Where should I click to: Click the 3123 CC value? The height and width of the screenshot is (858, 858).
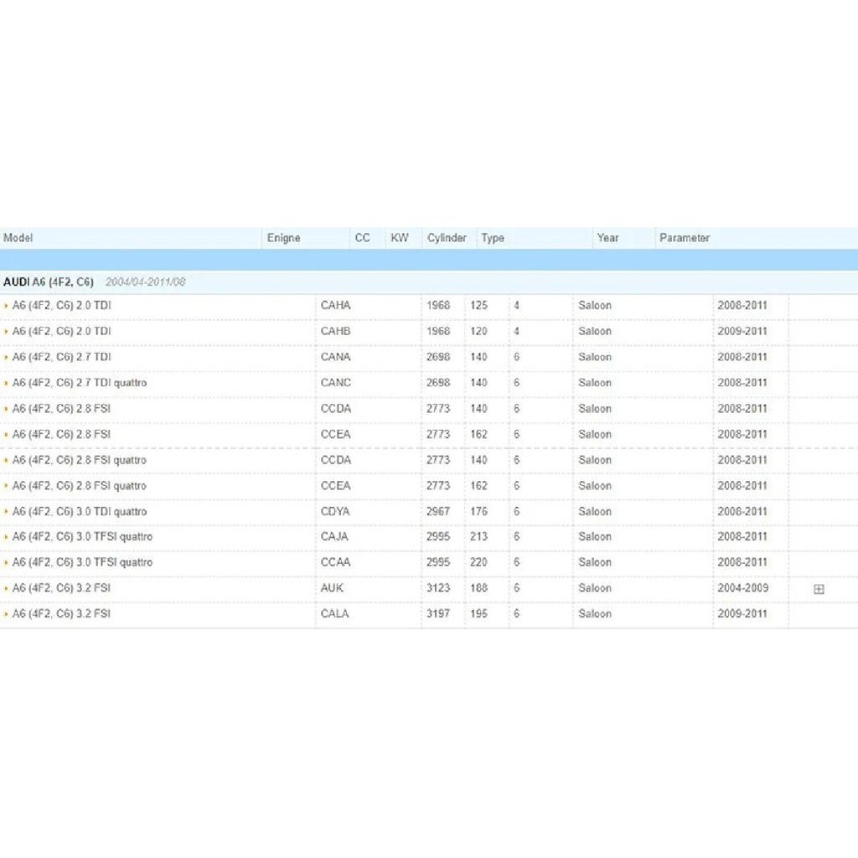pos(438,588)
